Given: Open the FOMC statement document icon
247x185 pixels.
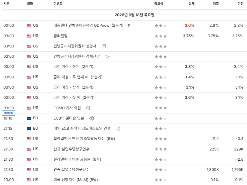Looking at the screenshot, I should pyautogui.click(x=104, y=46).
